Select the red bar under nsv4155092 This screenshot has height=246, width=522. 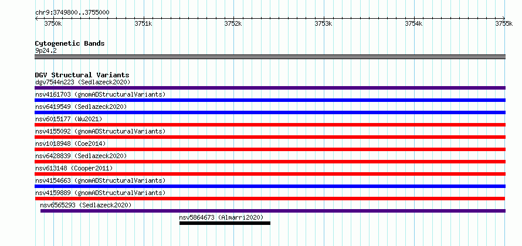[x=270, y=137]
